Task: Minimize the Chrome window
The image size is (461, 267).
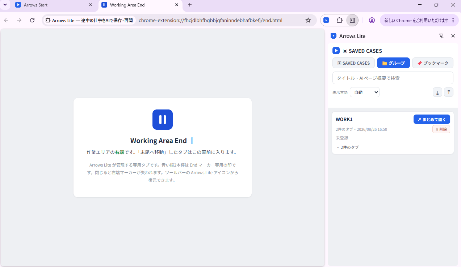Action: [420, 5]
